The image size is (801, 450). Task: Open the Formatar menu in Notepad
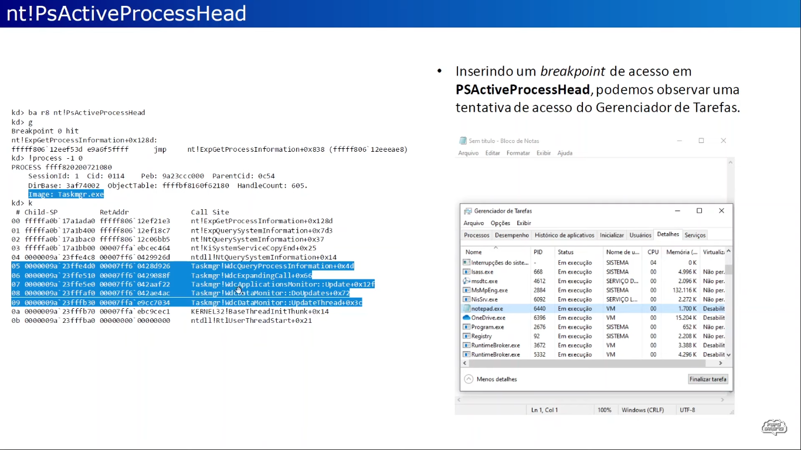(x=518, y=153)
